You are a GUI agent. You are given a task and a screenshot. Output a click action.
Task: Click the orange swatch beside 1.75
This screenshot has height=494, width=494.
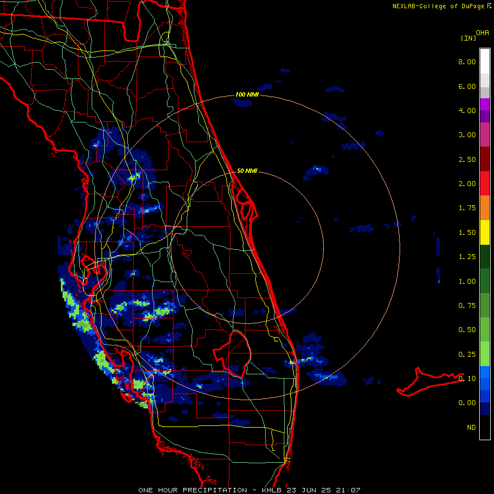pyautogui.click(x=485, y=208)
